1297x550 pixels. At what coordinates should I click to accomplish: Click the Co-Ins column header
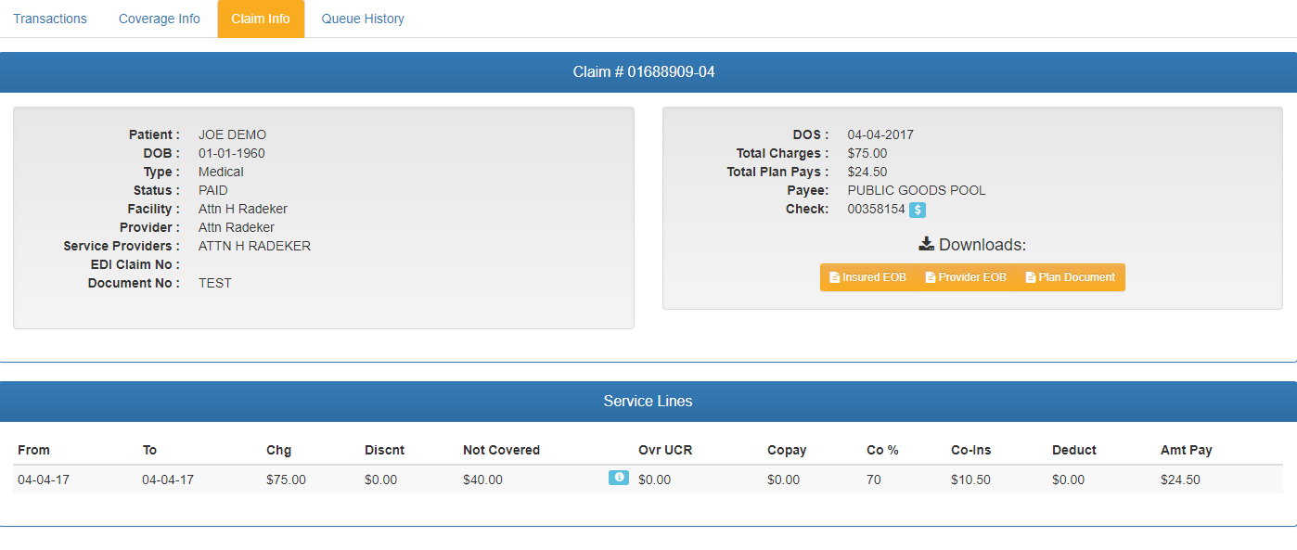970,450
